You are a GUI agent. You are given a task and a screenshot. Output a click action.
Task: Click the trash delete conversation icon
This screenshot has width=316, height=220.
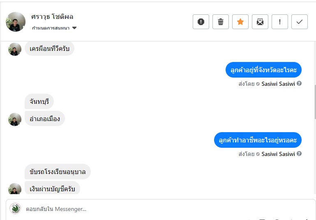coord(221,22)
